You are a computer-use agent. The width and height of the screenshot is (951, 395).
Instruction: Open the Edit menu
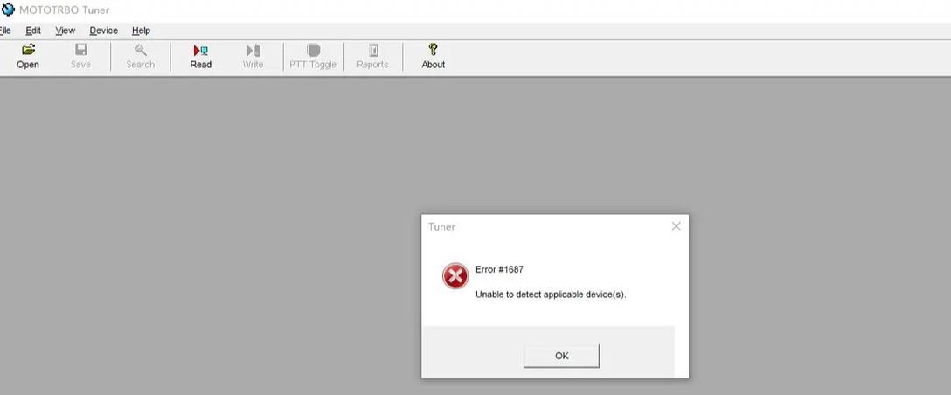(33, 31)
